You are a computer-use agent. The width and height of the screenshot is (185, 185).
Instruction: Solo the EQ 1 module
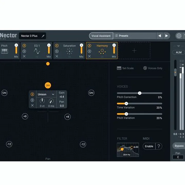24,51
